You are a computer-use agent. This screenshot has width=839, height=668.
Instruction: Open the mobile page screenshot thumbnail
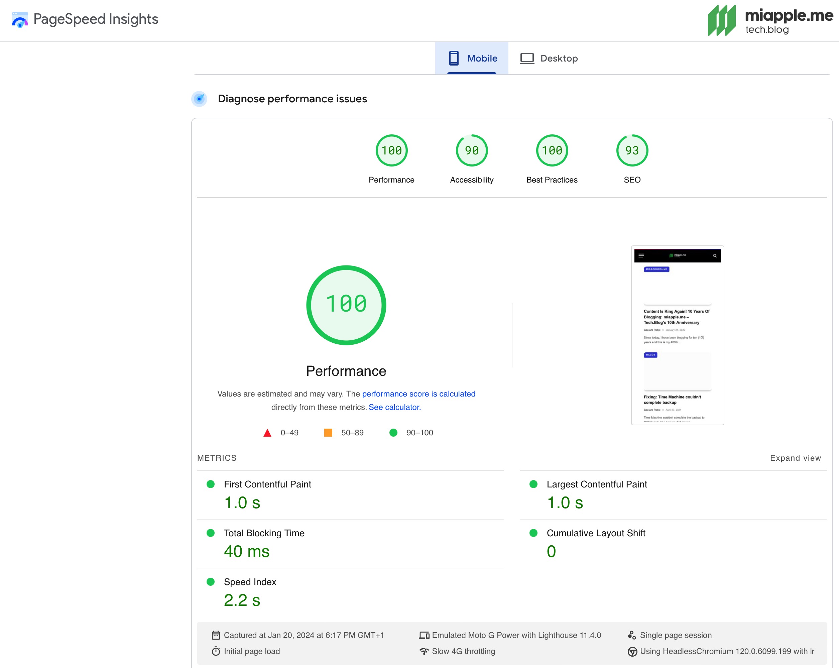click(677, 335)
